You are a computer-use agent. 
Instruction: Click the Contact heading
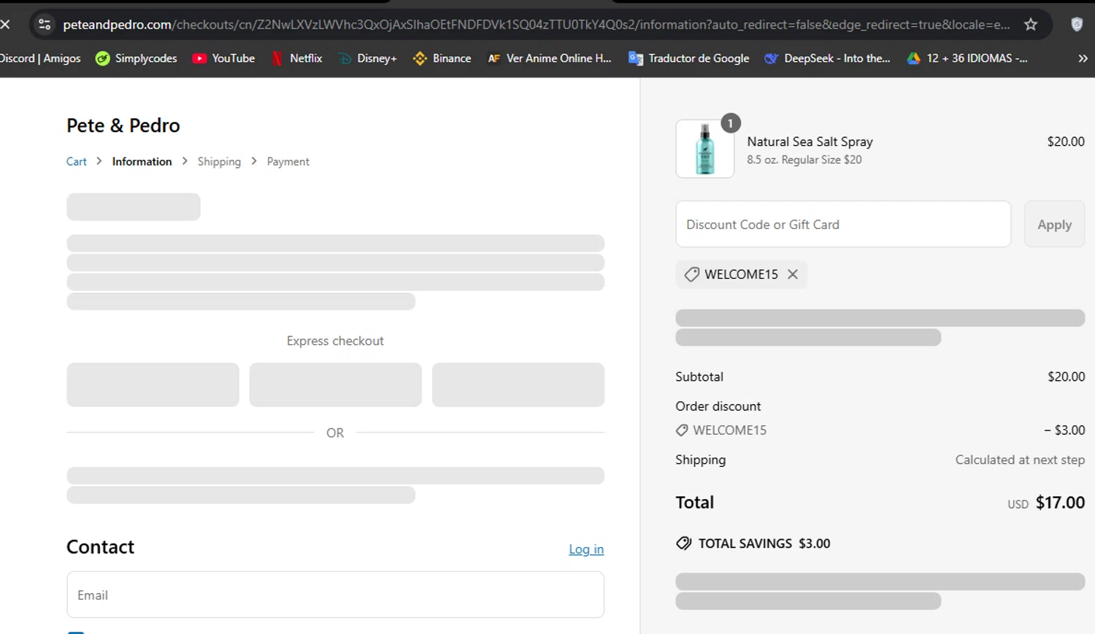[x=100, y=547]
